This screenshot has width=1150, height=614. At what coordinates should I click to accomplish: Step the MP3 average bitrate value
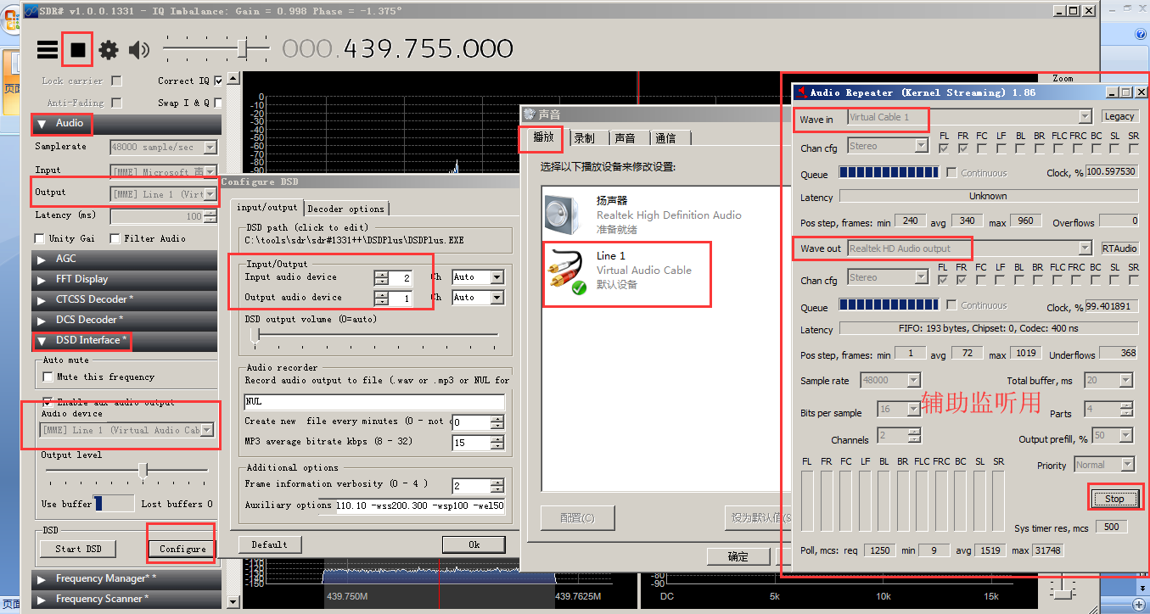(497, 443)
